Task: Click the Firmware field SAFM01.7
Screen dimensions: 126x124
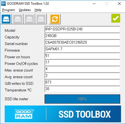Action: tap(82, 49)
